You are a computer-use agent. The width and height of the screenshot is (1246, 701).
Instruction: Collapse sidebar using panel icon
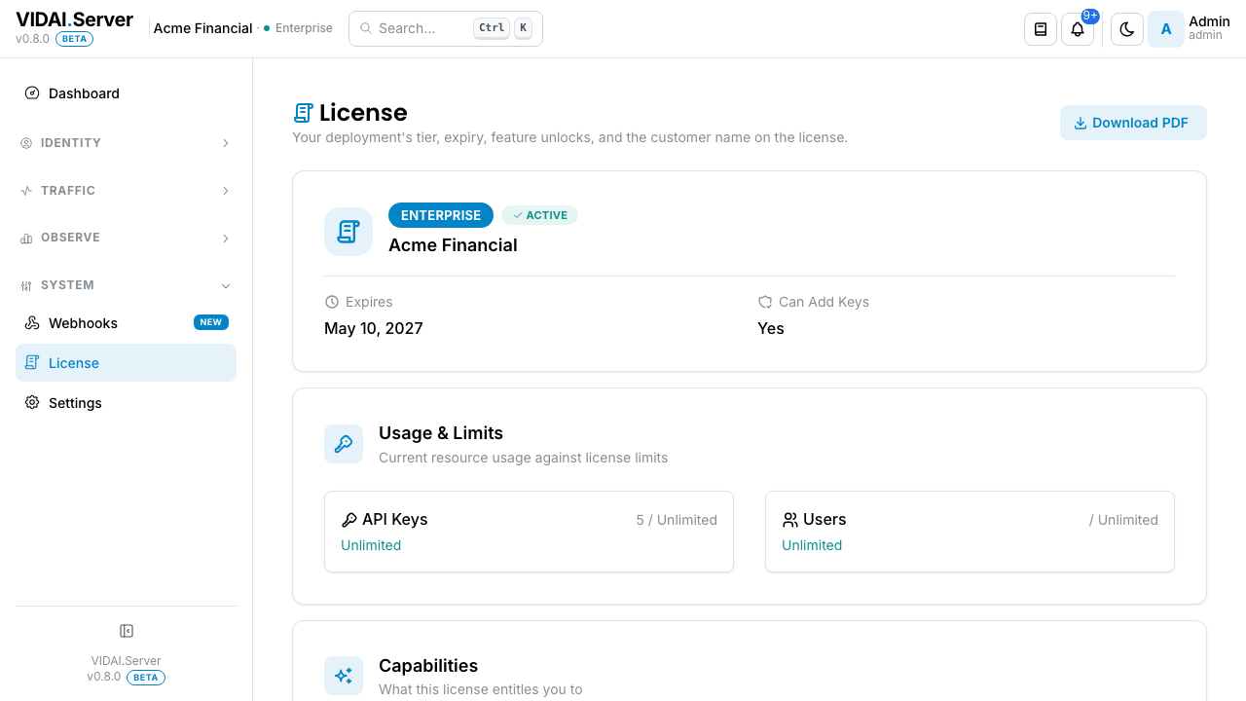[x=127, y=631]
